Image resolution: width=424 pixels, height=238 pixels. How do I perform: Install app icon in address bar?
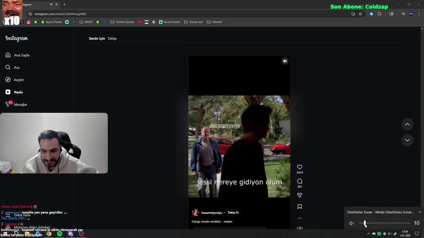pos(353,14)
